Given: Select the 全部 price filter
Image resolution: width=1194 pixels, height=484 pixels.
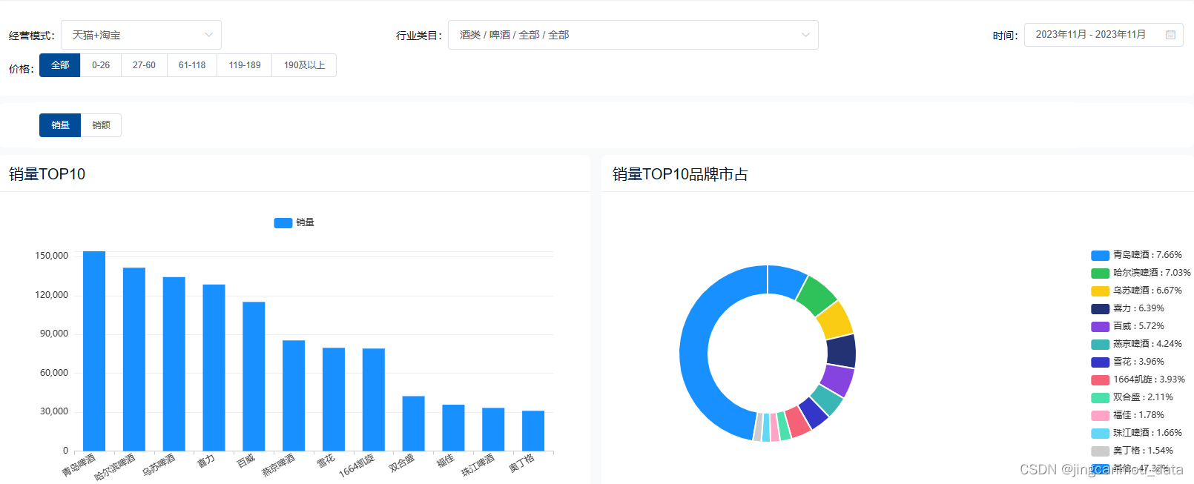Looking at the screenshot, I should pyautogui.click(x=60, y=65).
